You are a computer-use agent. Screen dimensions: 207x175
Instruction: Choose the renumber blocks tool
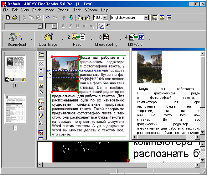pos(41,116)
